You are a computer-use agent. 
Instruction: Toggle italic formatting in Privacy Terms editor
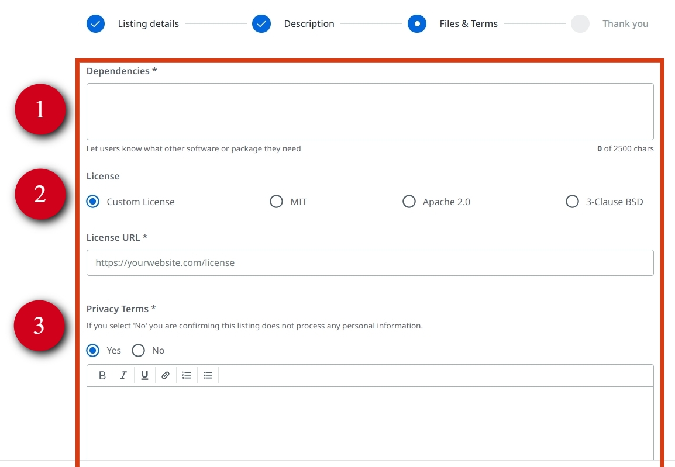click(x=123, y=375)
